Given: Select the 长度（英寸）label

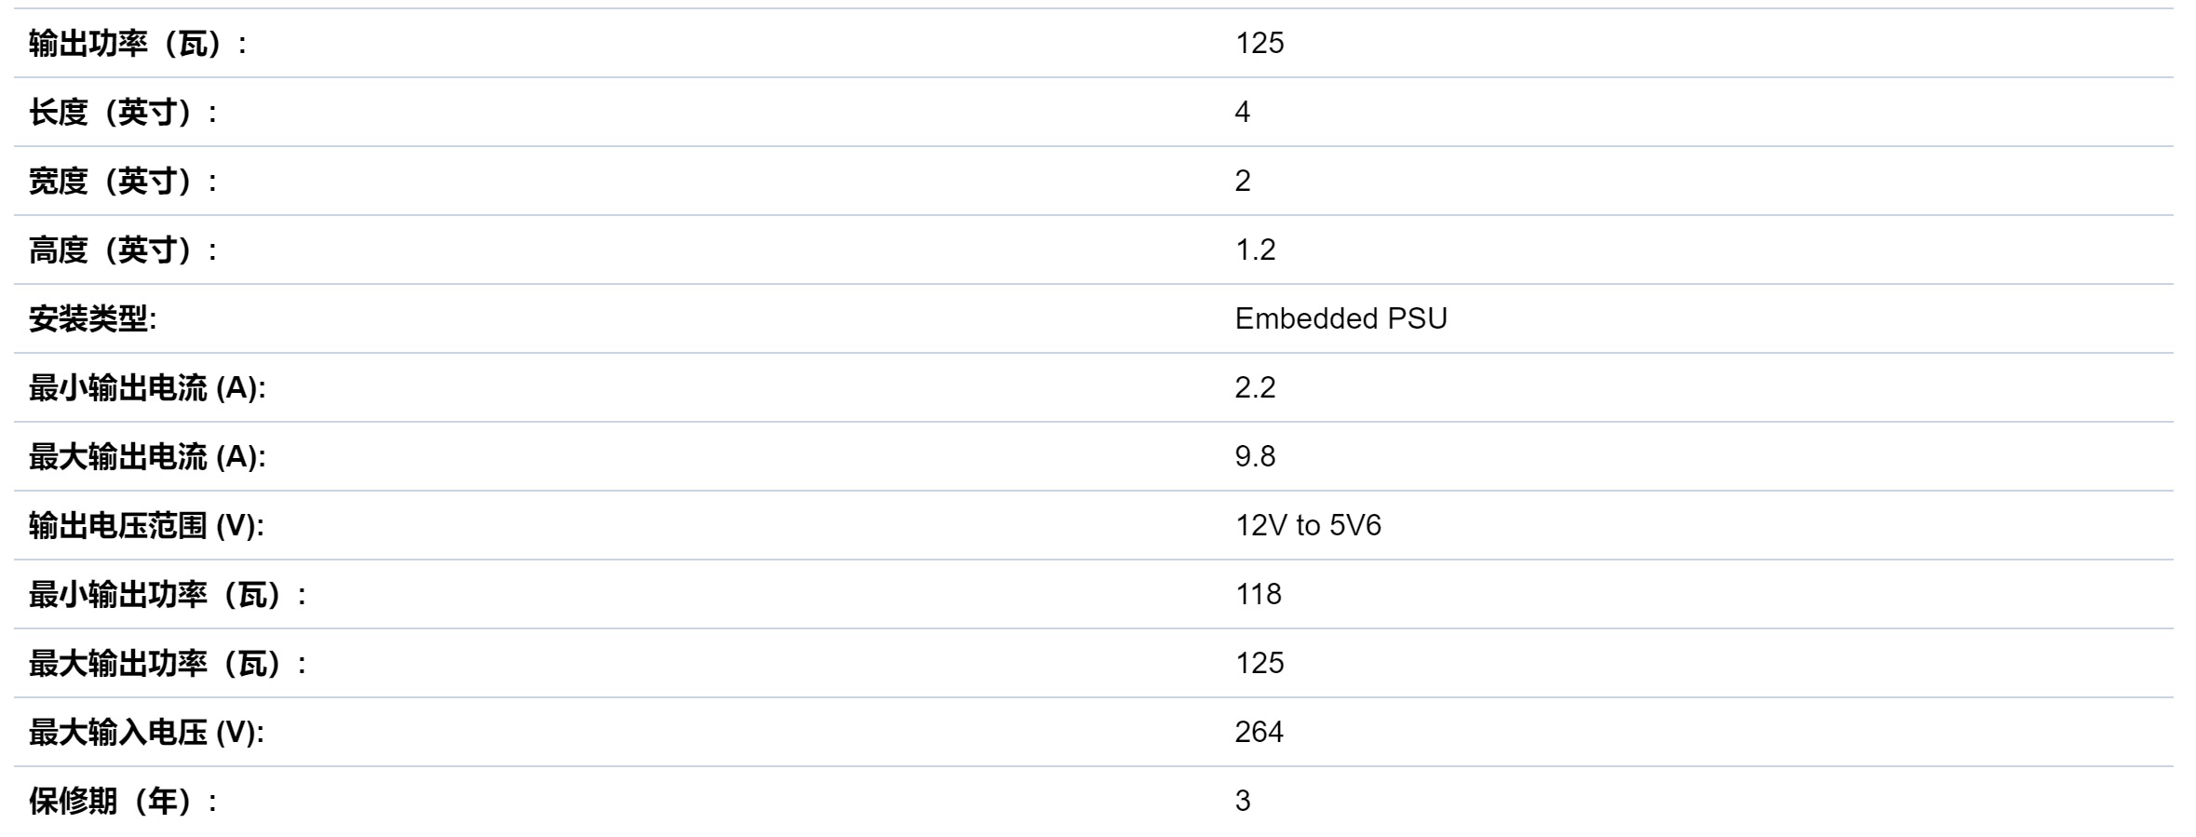Looking at the screenshot, I should tap(123, 112).
